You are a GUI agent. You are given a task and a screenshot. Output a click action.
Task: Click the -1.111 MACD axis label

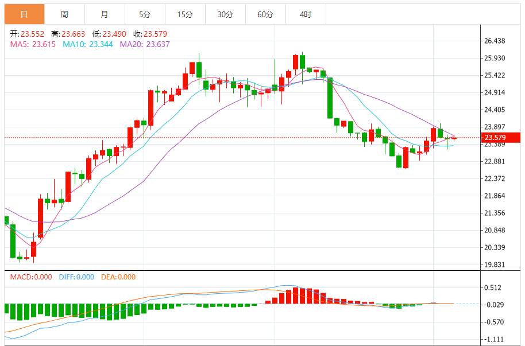click(x=494, y=339)
